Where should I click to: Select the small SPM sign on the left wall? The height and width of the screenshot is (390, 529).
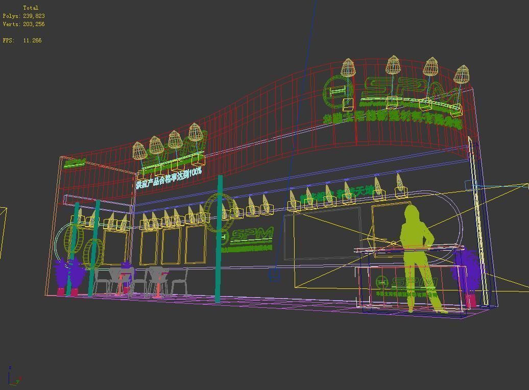pyautogui.click(x=75, y=163)
